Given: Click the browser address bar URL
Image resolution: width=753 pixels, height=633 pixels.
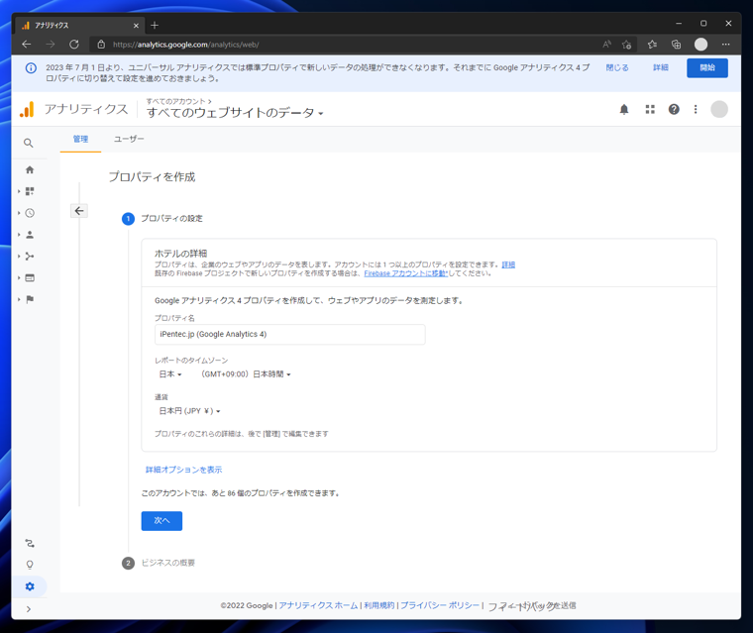Looking at the screenshot, I should point(186,45).
